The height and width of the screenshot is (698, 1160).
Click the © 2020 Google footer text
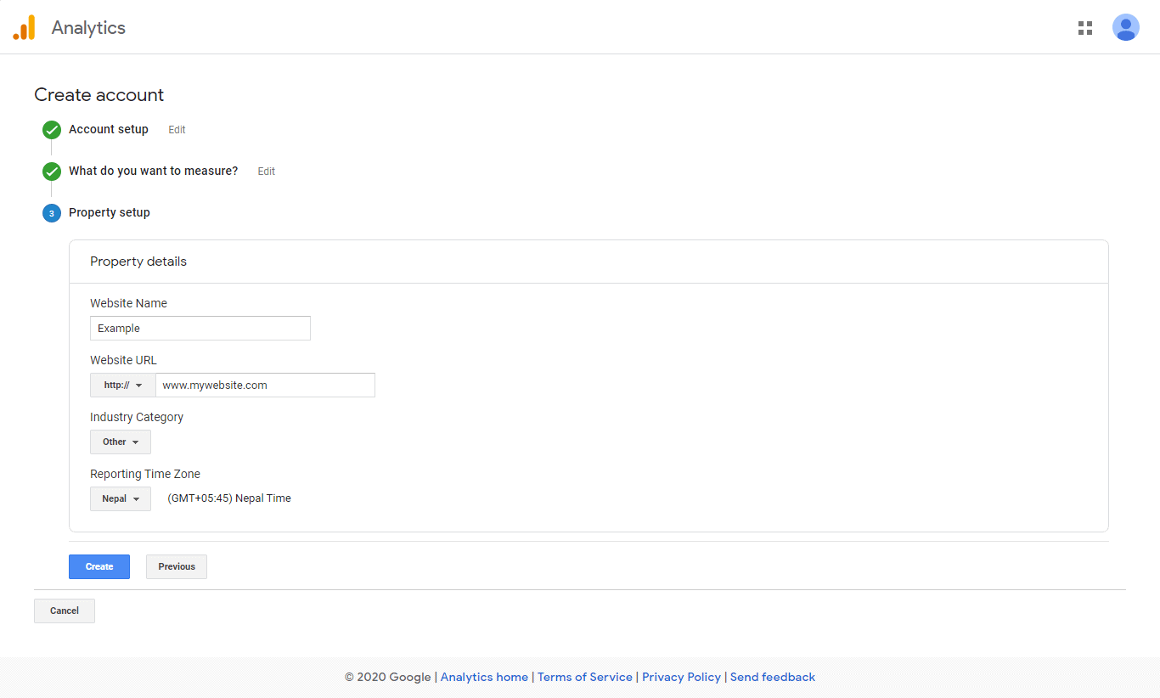(388, 677)
